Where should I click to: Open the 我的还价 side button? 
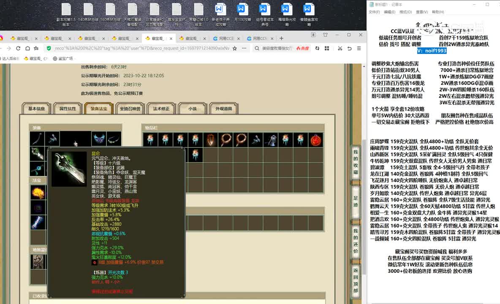point(356,241)
